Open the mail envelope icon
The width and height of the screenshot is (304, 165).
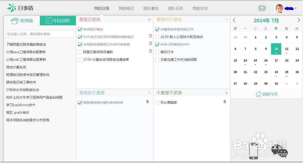[x=262, y=8]
